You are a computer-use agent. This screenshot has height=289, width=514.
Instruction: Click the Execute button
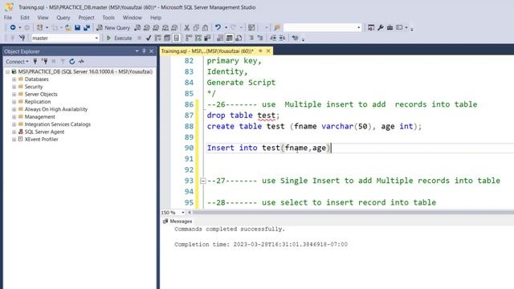click(119, 39)
